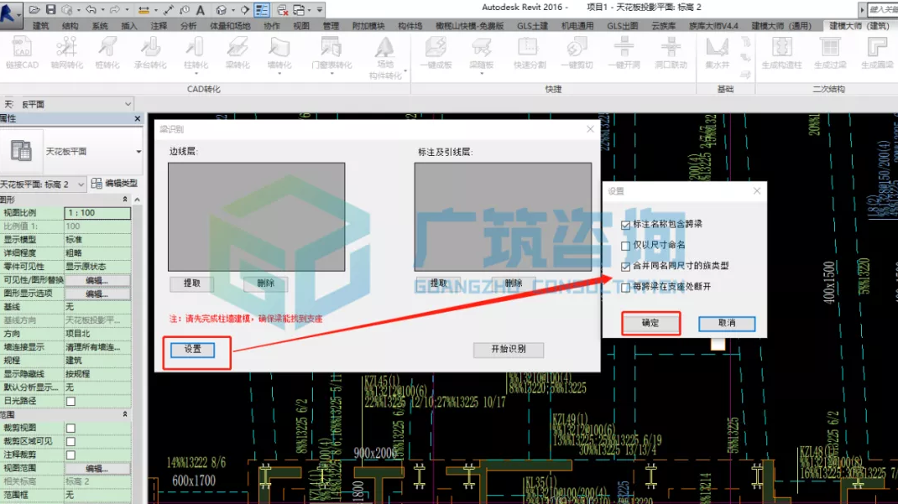Switch to the 建筑 ribbon tab
Screen dimensions: 898x504
pyautogui.click(x=40, y=26)
